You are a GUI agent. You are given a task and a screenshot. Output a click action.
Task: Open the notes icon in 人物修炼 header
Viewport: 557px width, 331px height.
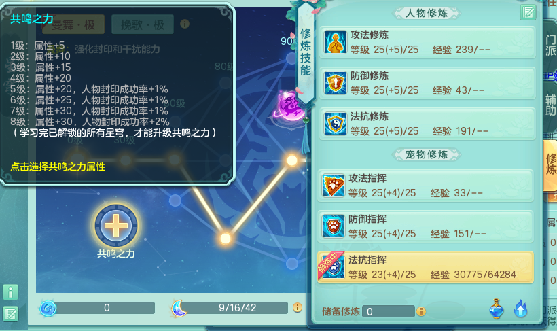[x=528, y=13]
